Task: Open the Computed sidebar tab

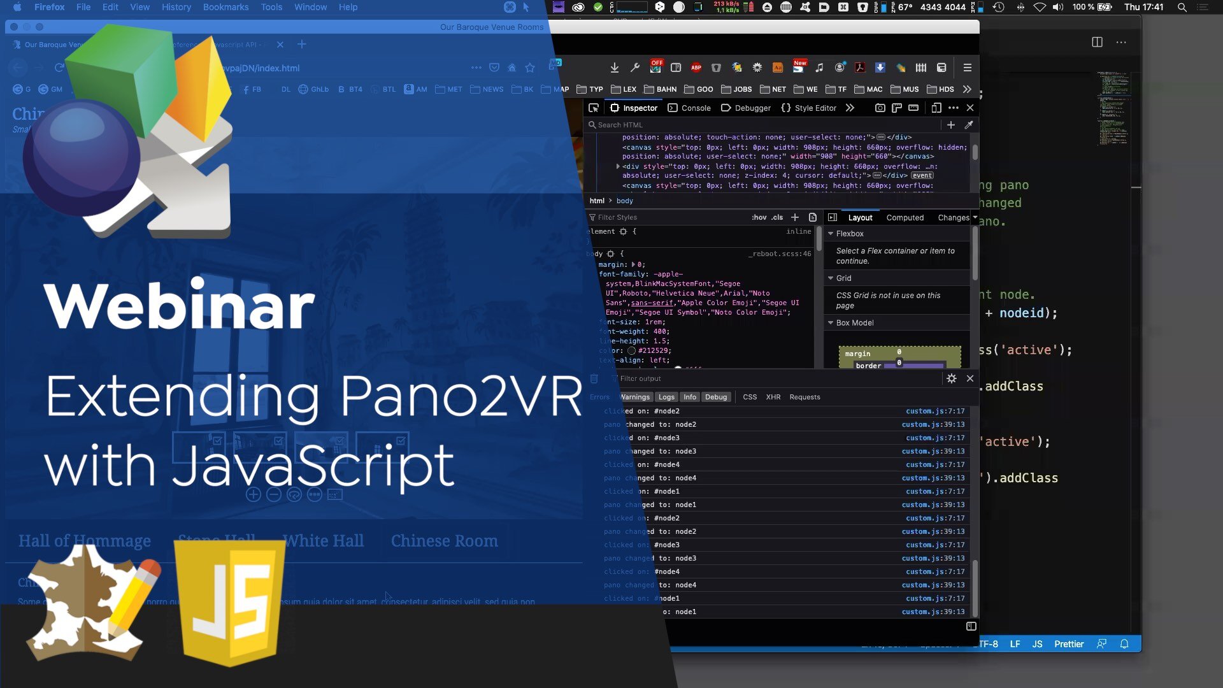Action: pyautogui.click(x=905, y=217)
